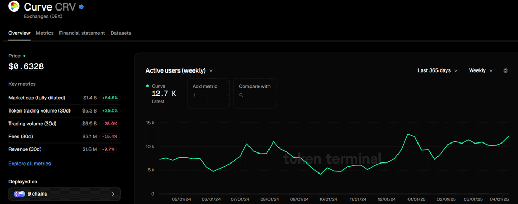Click the Compare with box
Viewport: 518px width, 204px height.
tap(255, 94)
